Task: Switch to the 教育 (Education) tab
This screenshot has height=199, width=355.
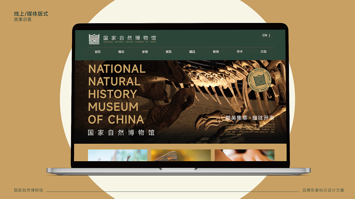Action: [216, 52]
